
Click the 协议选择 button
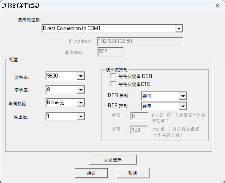(x=112, y=160)
